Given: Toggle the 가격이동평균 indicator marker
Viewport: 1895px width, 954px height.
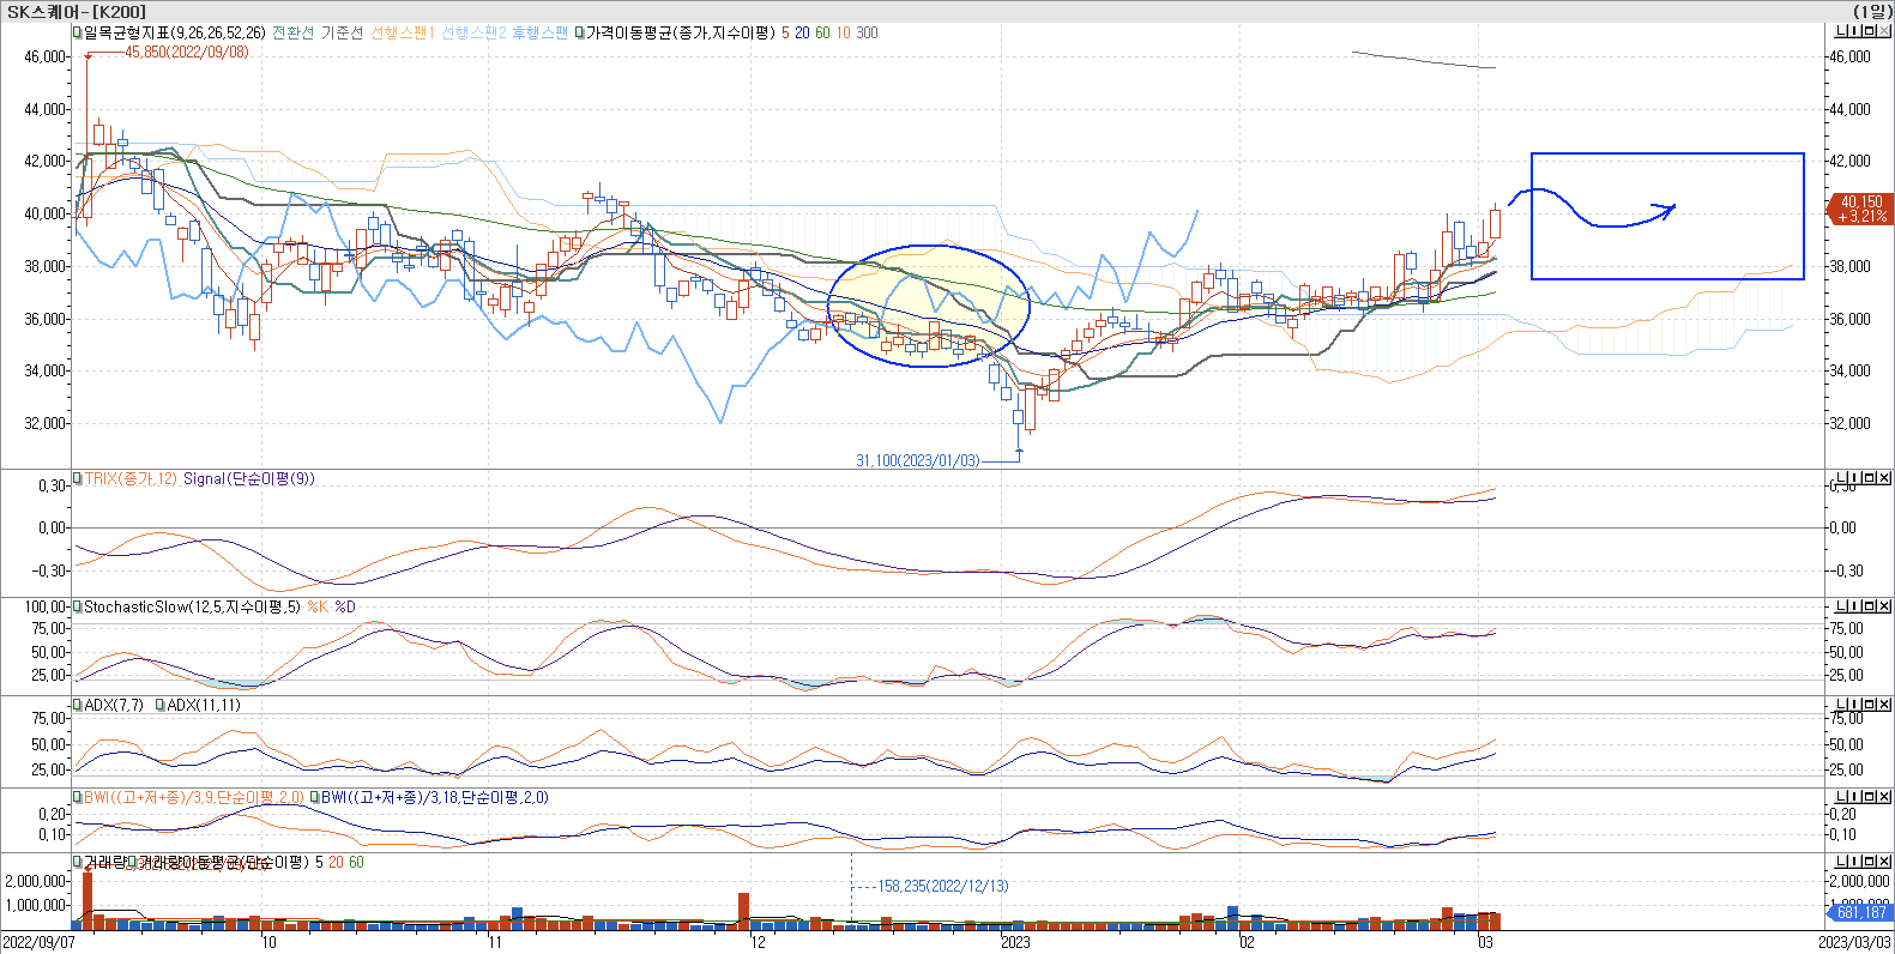Looking at the screenshot, I should (x=580, y=32).
